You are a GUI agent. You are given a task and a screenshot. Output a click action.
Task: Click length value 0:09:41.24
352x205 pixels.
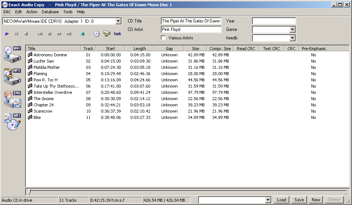(x=140, y=92)
